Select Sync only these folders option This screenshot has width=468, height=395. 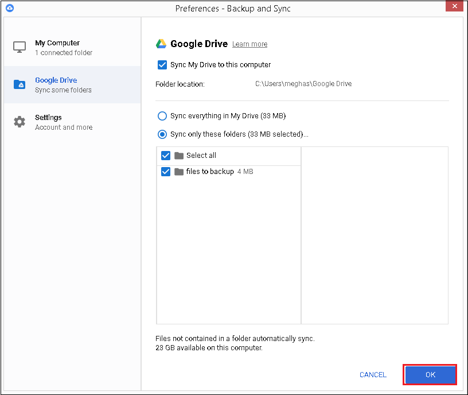pyautogui.click(x=162, y=134)
